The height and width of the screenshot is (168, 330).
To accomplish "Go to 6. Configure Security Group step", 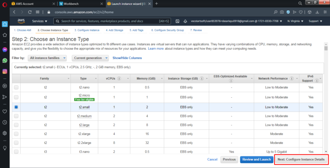I will point(168,30).
